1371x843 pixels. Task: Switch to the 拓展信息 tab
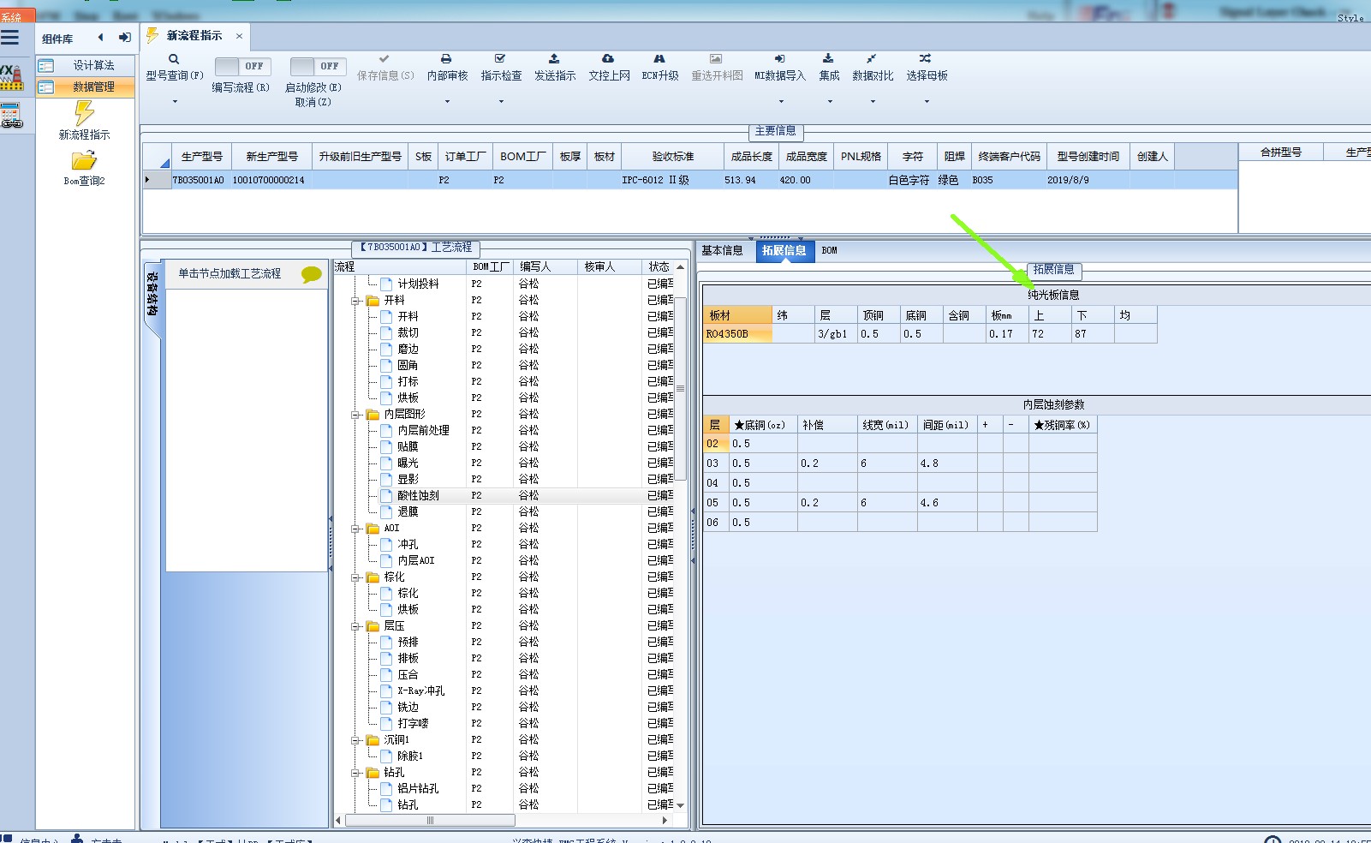(x=784, y=251)
